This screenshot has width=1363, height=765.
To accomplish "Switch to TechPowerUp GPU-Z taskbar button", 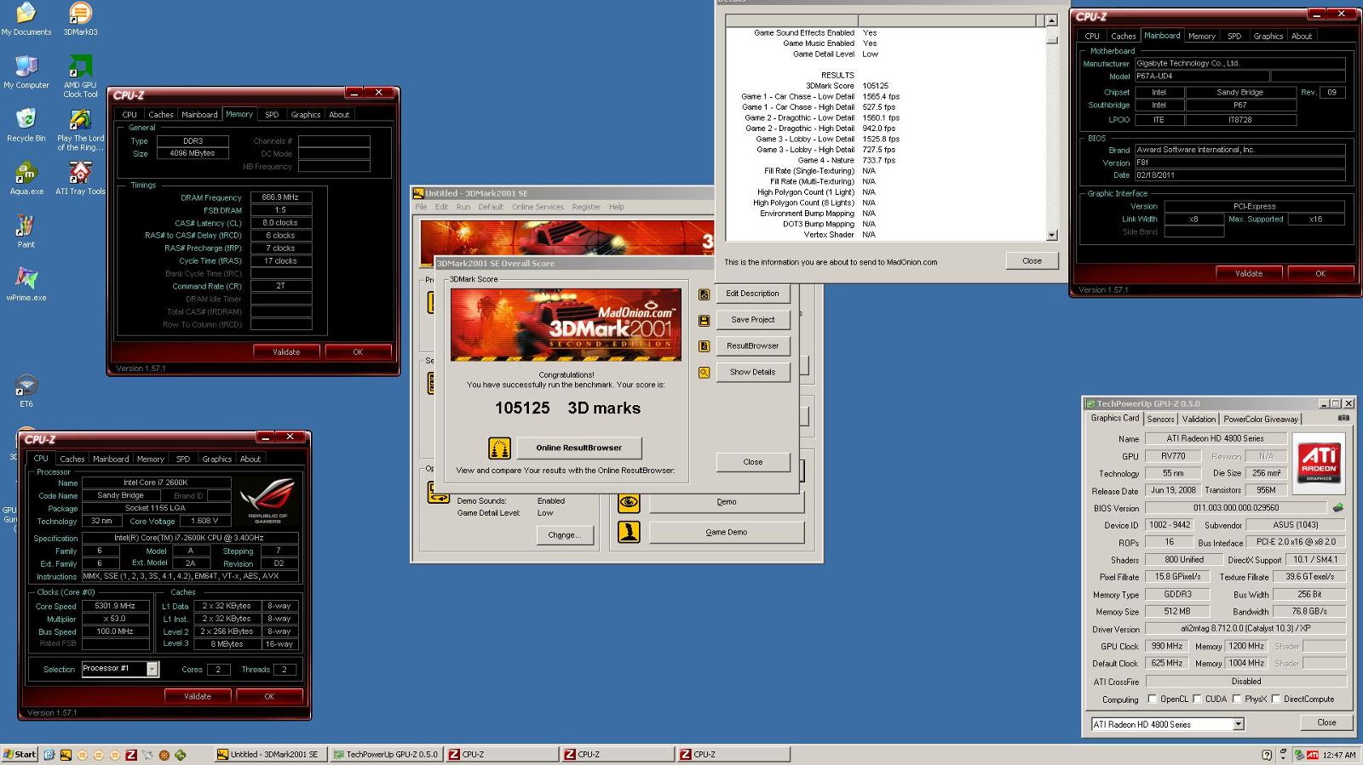I will (385, 755).
